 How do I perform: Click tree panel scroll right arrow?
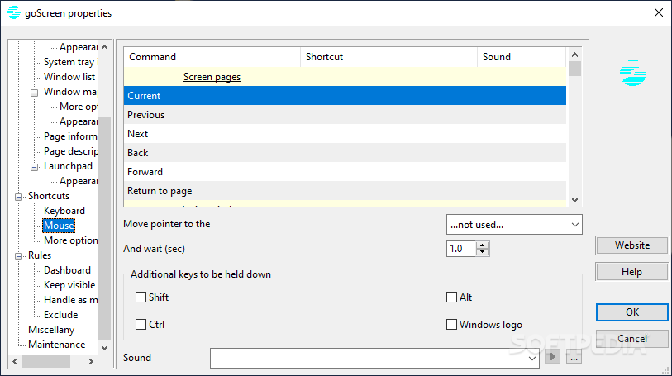91,361
